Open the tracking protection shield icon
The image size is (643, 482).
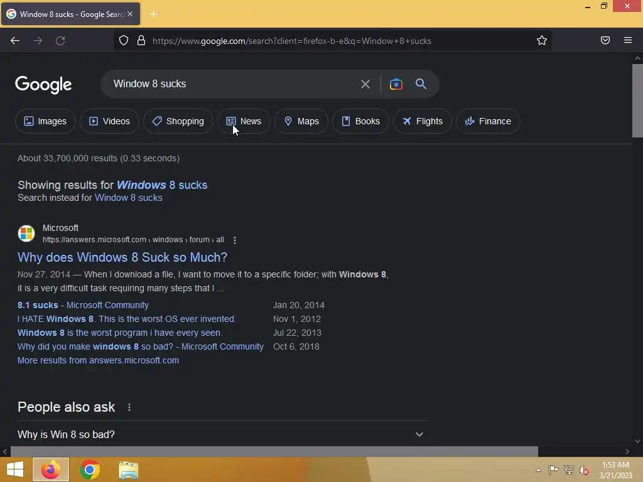[124, 41]
